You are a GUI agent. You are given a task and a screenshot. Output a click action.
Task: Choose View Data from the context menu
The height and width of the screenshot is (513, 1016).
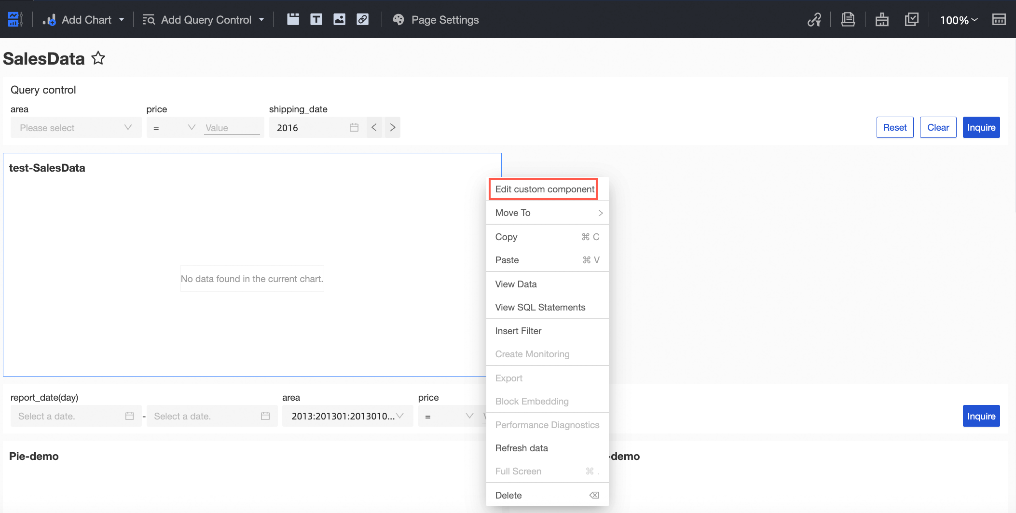(x=548, y=284)
